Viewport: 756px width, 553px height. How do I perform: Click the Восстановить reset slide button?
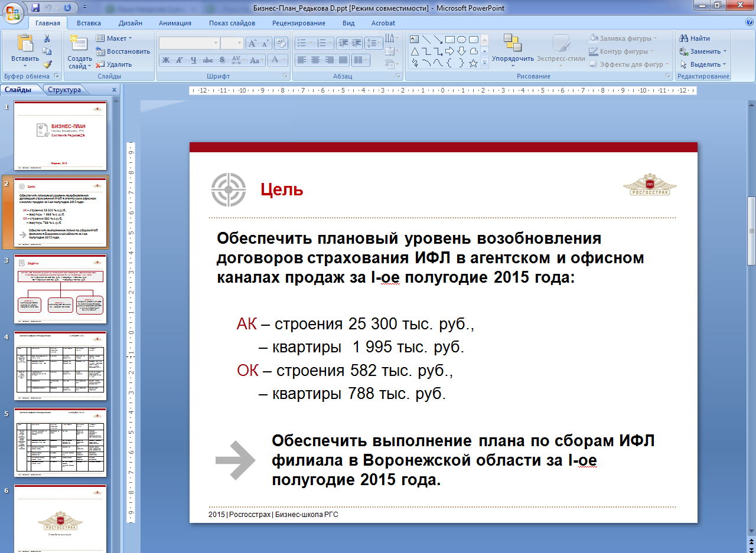pyautogui.click(x=123, y=51)
